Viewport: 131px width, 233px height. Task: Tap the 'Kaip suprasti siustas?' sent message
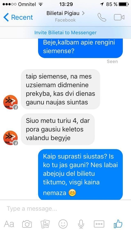pyautogui.click(x=80, y=174)
